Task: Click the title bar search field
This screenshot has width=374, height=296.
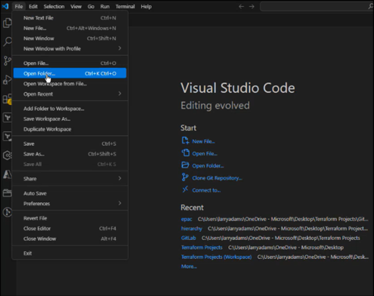Action: pyautogui.click(x=317, y=6)
